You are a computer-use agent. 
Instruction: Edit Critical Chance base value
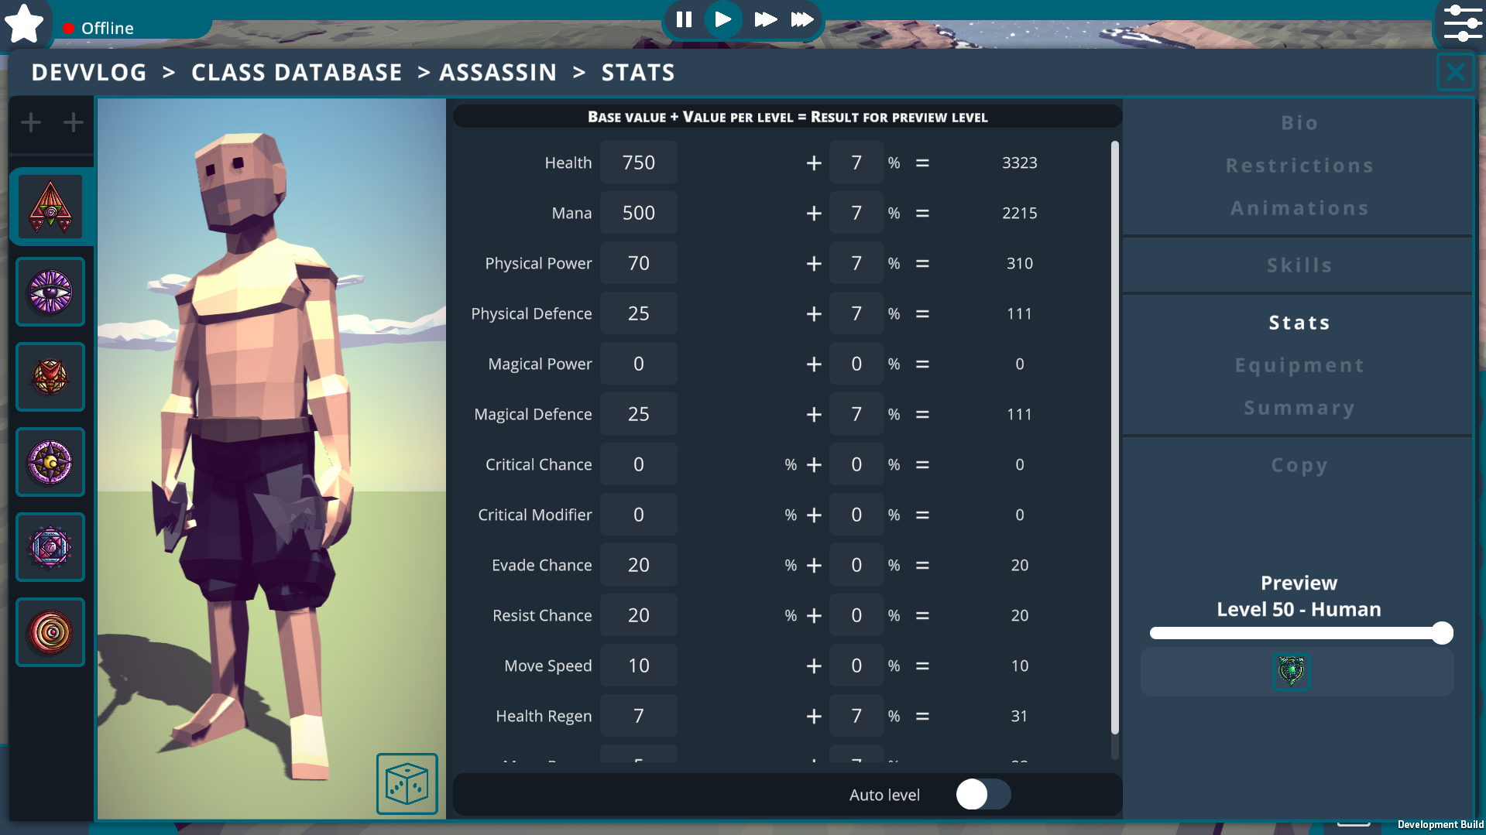(x=639, y=464)
